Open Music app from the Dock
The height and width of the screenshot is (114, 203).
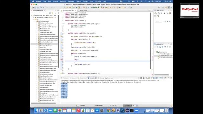click(x=78, y=111)
